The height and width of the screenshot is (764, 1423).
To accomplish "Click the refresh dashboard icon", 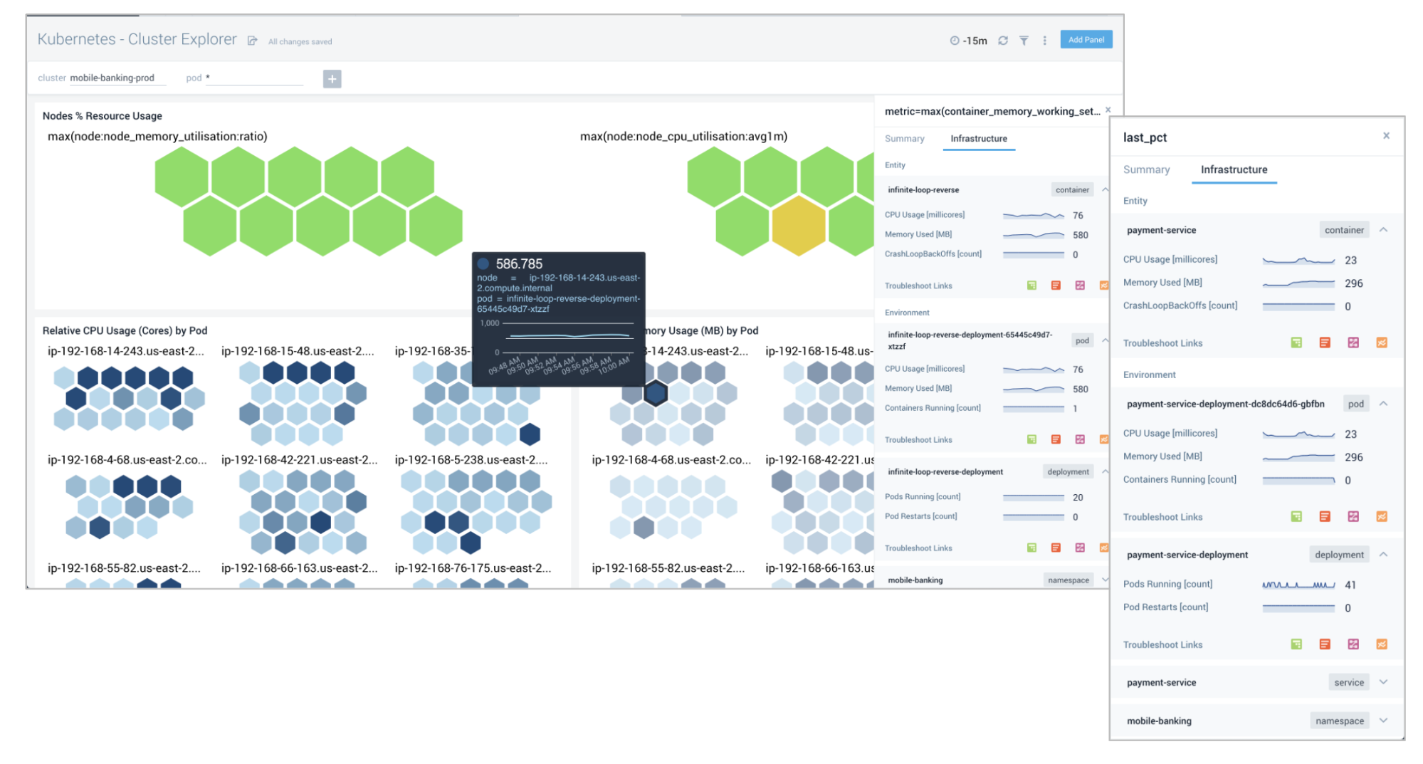I will click(x=1002, y=41).
